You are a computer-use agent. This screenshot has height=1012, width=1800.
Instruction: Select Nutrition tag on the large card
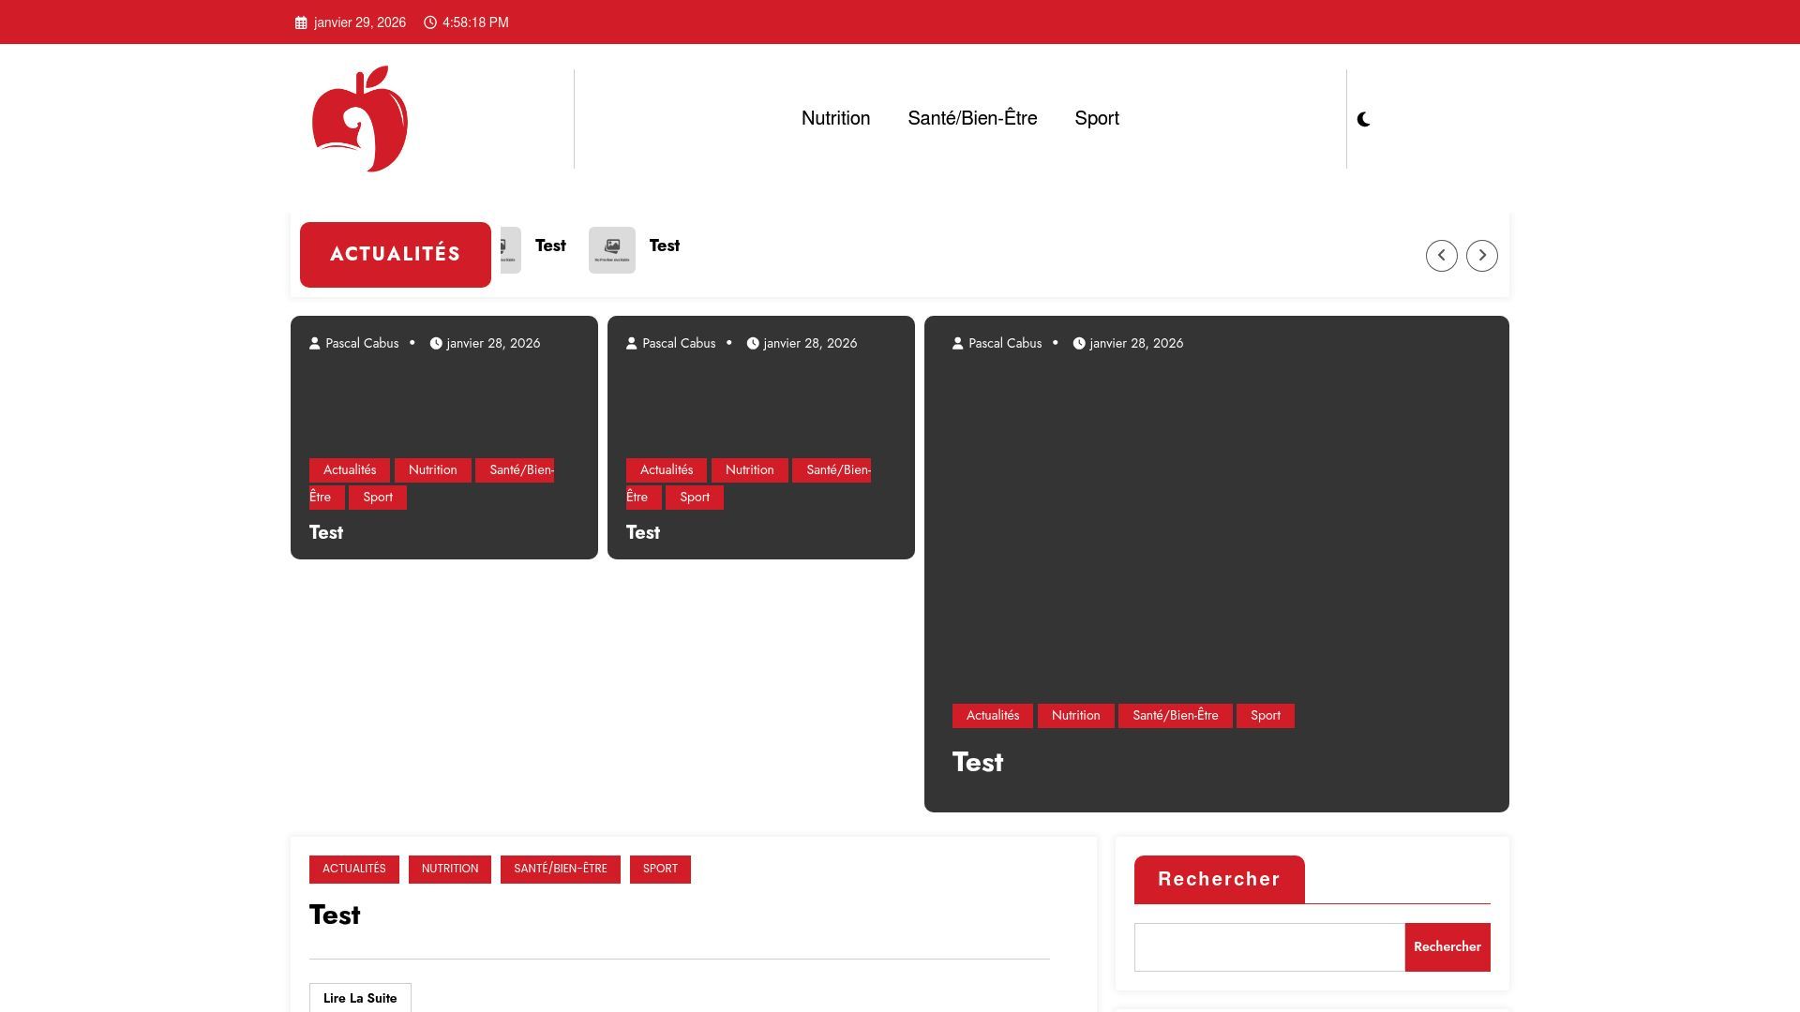1076,716
